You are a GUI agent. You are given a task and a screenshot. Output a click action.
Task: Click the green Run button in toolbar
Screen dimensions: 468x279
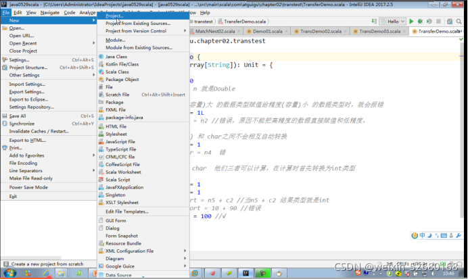411,21
